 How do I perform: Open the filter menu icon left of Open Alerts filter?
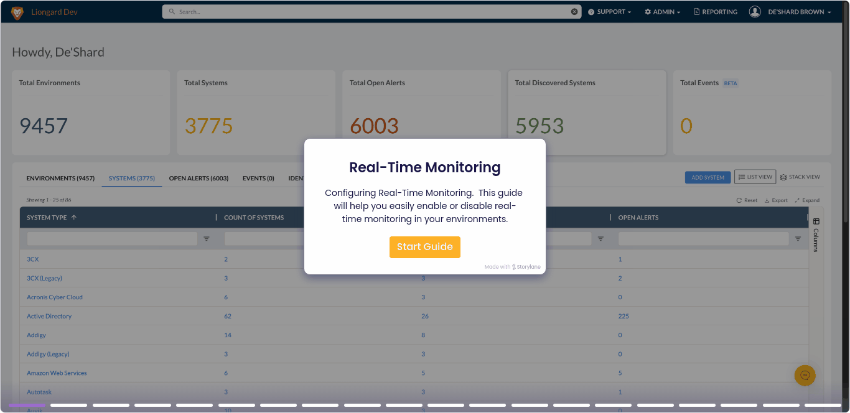(x=600, y=238)
